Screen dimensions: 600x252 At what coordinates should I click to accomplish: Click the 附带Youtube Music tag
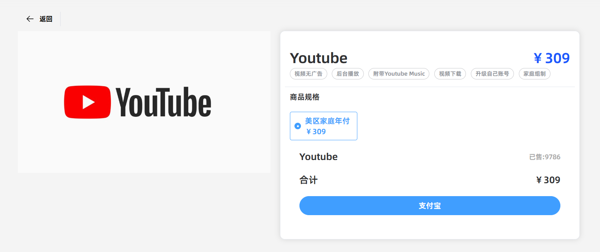click(x=399, y=74)
